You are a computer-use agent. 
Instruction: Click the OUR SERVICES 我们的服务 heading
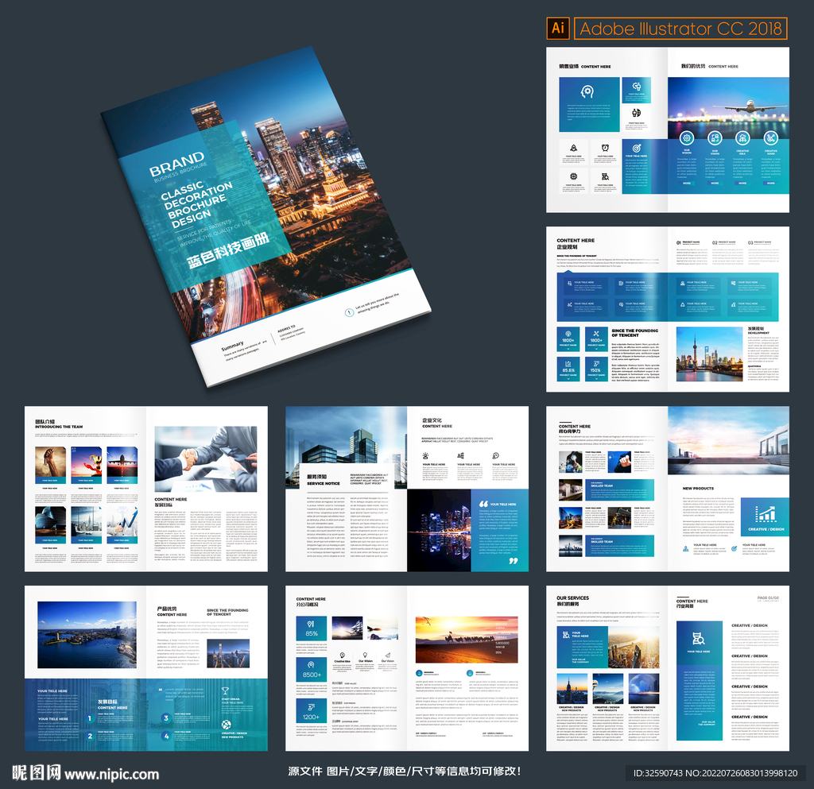pyautogui.click(x=572, y=601)
